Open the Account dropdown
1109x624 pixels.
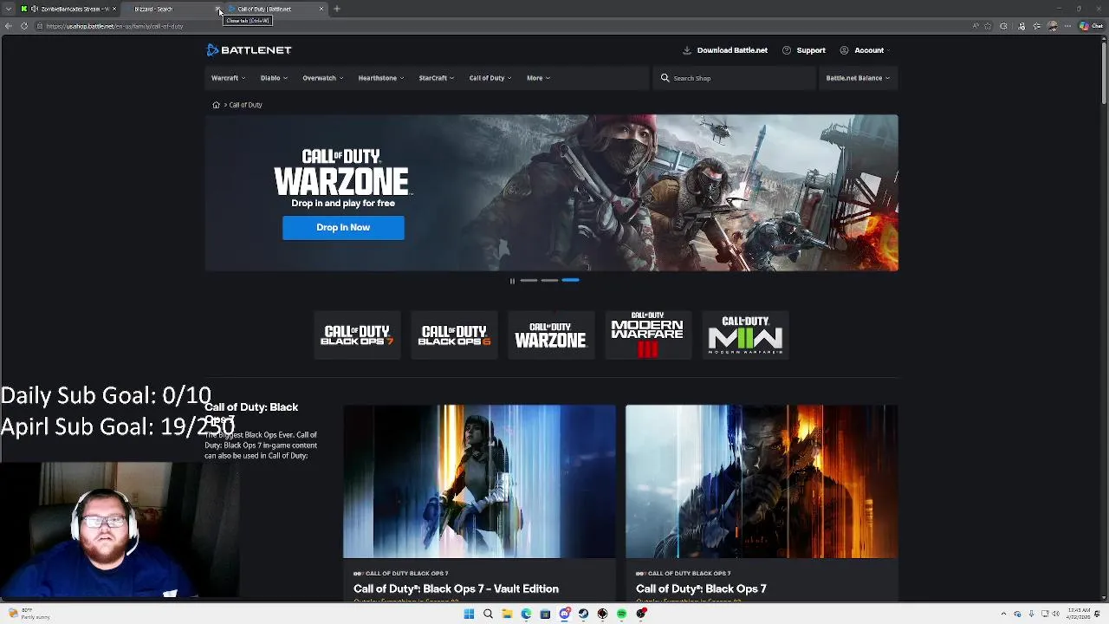tap(866, 50)
